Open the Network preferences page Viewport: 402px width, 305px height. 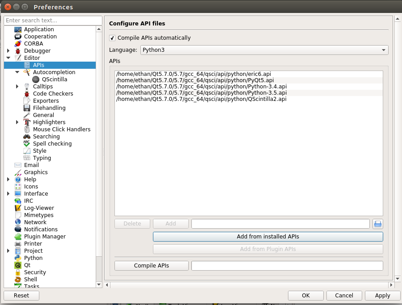coord(35,222)
